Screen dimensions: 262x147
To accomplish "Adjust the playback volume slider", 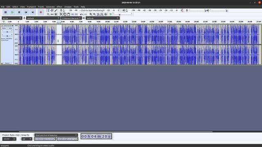I will tap(219, 11).
